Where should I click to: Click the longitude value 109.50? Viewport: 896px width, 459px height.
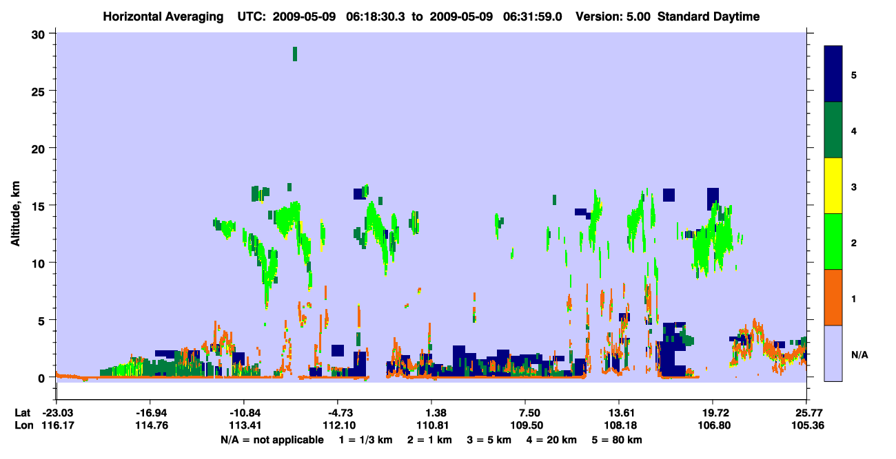[525, 425]
